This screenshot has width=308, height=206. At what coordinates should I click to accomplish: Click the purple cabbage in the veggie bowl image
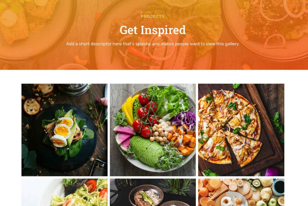pos(184,119)
